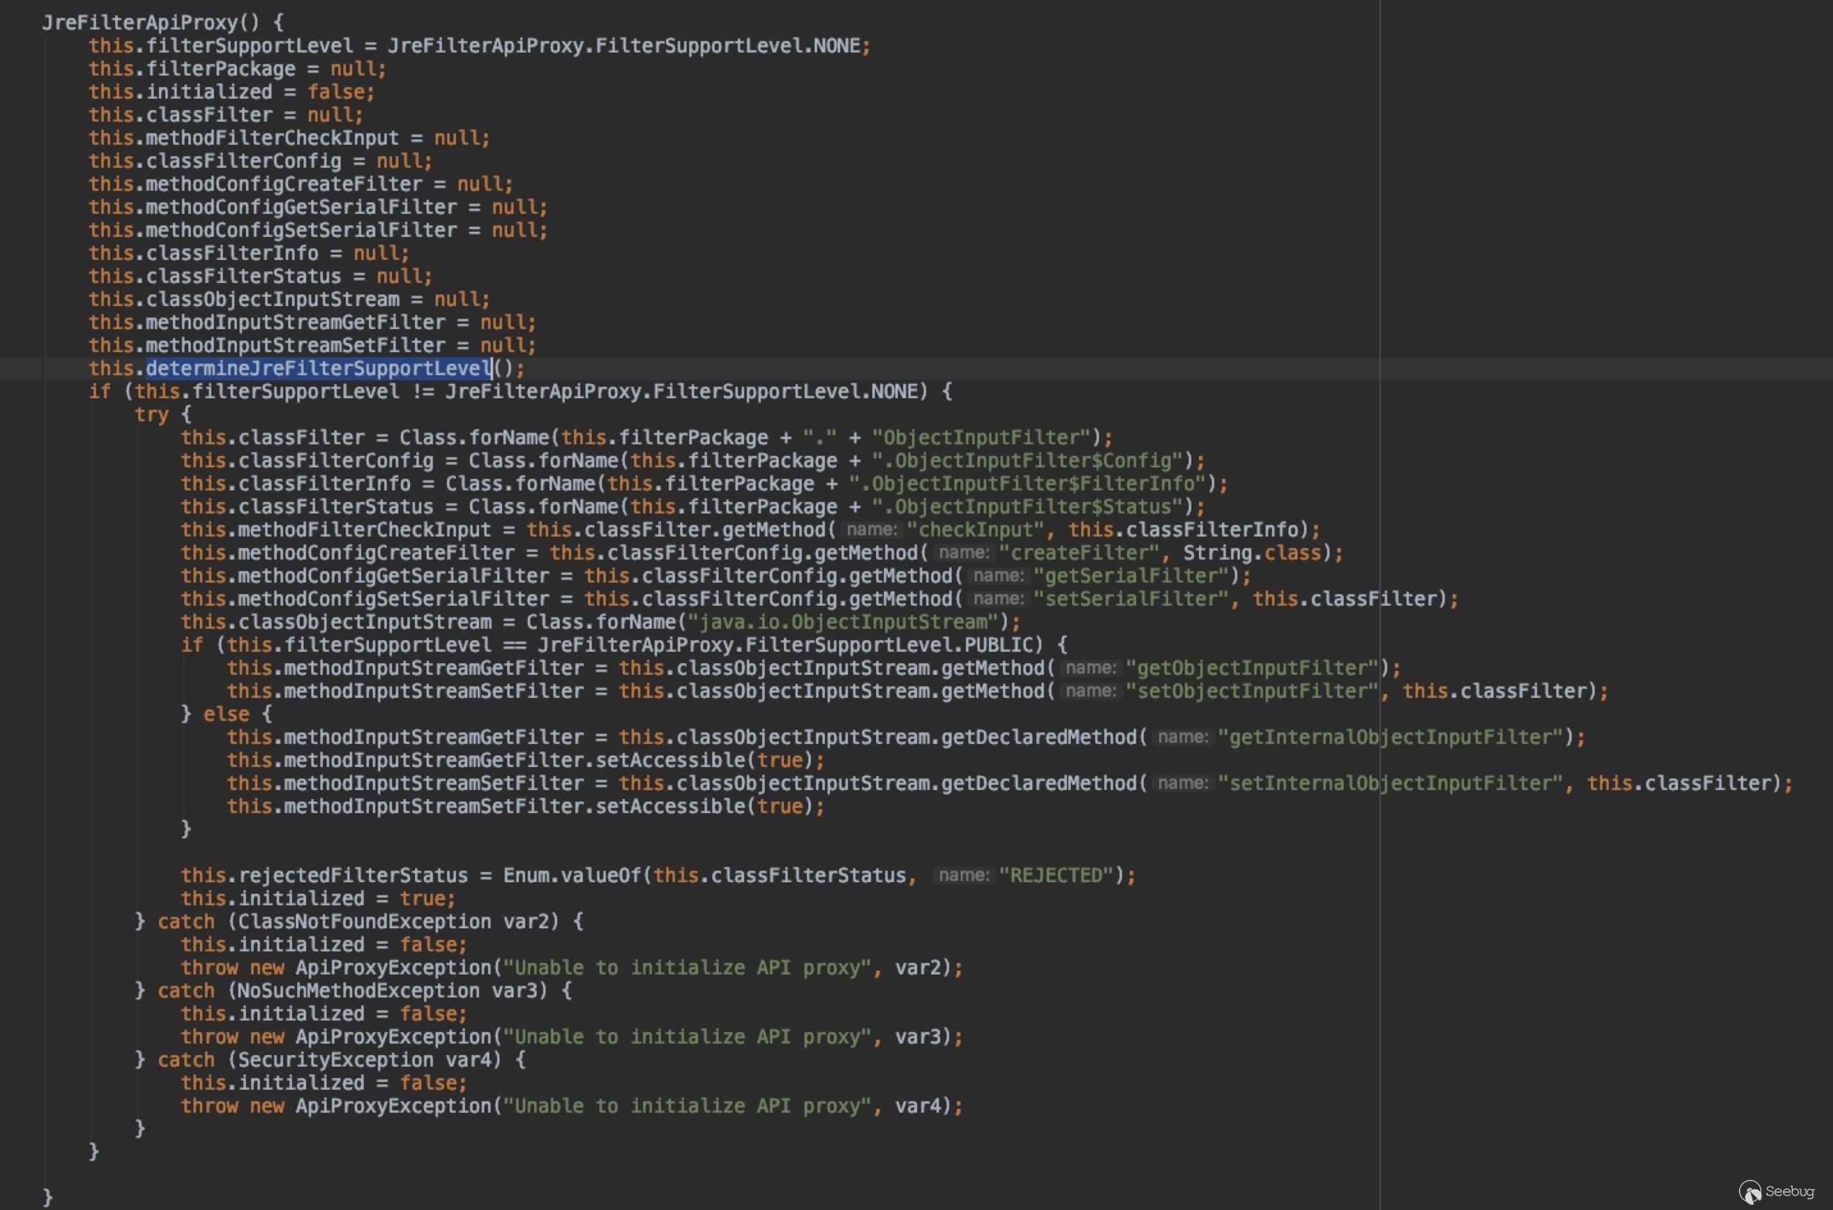Click the throw ApiProxyException line with var3
Viewport: 1833px width, 1210px height.
click(x=572, y=1038)
